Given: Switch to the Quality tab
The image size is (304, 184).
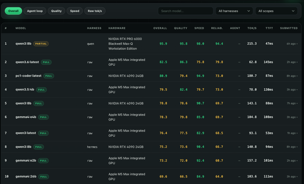Looking at the screenshot, I should point(56,11).
